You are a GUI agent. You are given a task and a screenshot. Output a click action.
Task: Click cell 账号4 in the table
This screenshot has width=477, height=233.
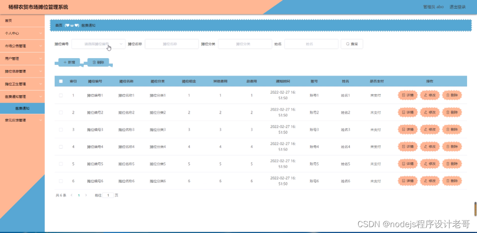tap(314, 147)
